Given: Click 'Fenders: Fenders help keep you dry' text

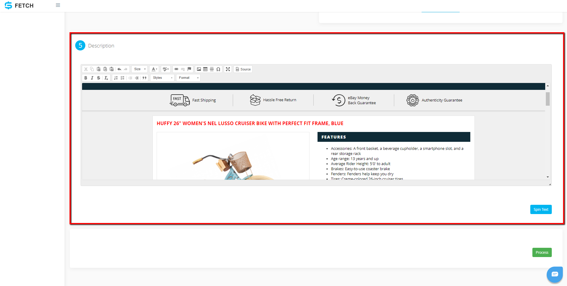Looking at the screenshot, I should [362, 174].
